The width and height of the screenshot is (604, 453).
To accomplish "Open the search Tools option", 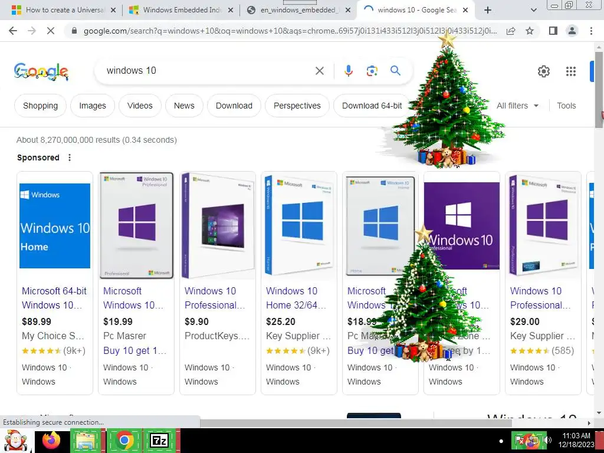I will (566, 106).
